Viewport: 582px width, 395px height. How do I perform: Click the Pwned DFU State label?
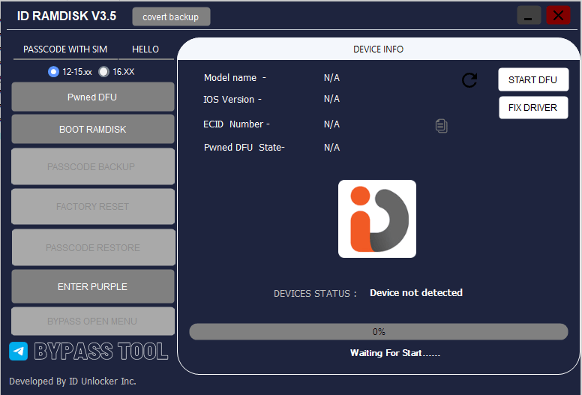[244, 147]
